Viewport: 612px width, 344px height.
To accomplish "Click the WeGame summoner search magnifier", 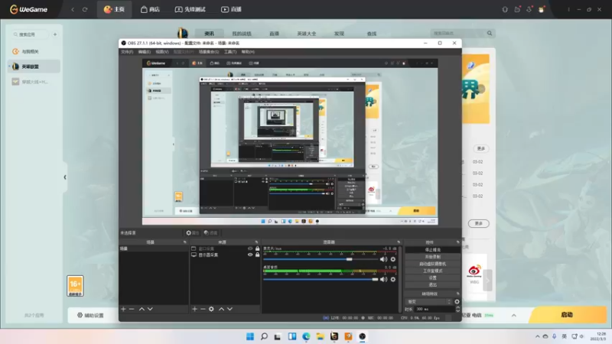I will pos(490,33).
